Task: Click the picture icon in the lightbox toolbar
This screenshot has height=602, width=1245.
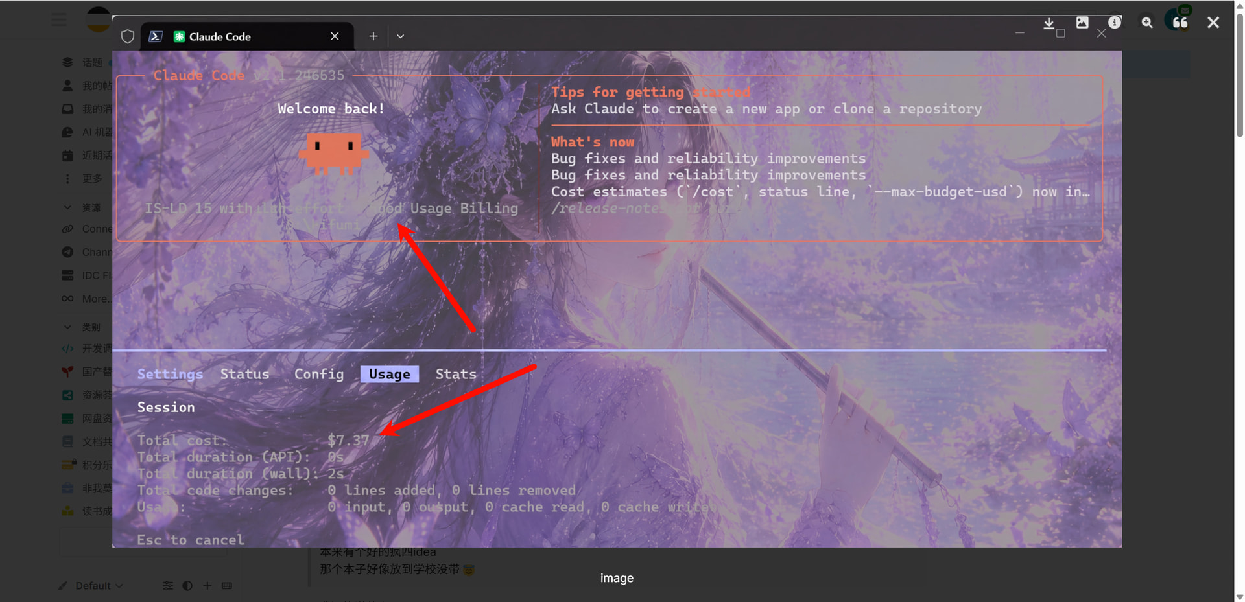Action: pyautogui.click(x=1082, y=23)
